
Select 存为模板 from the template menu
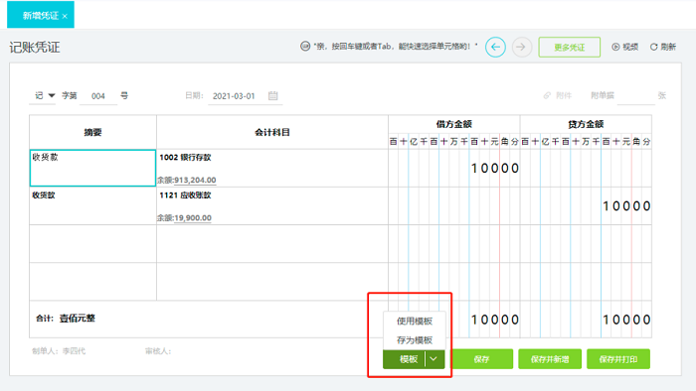coord(415,340)
